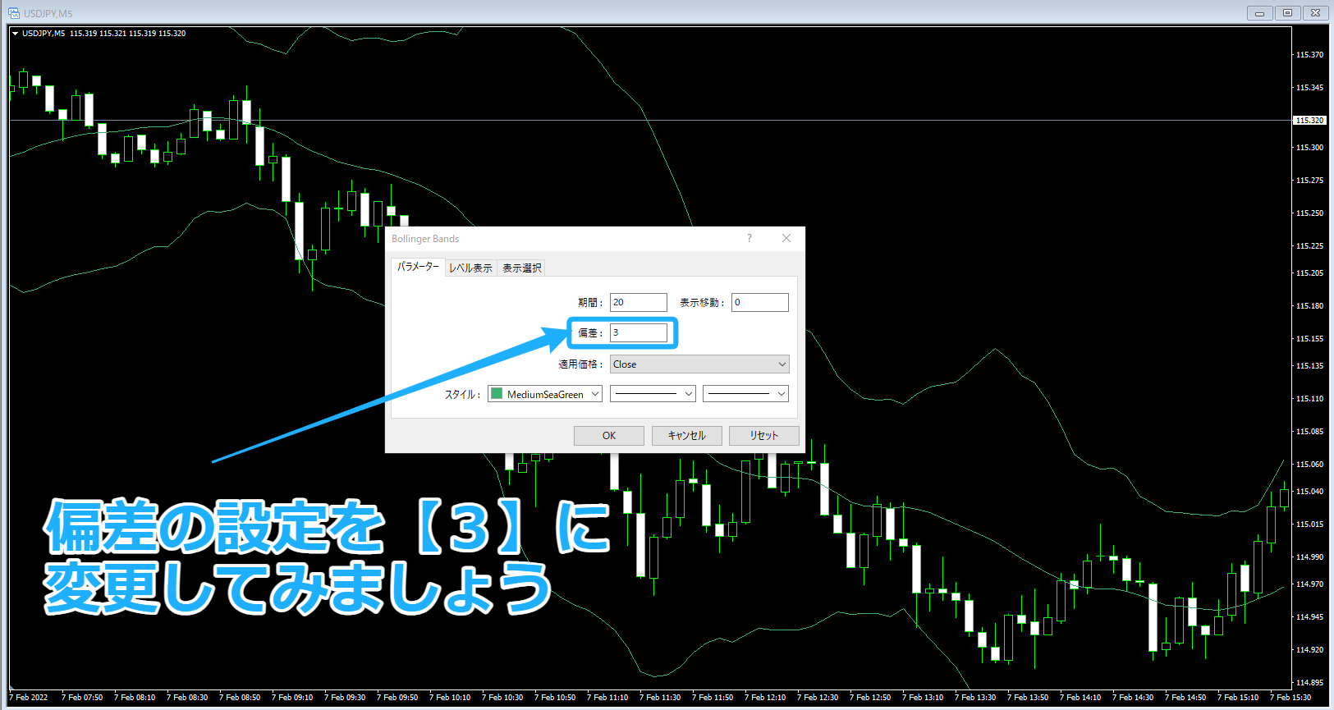Open the line style dropdown
1334x710 pixels.
coord(653,394)
